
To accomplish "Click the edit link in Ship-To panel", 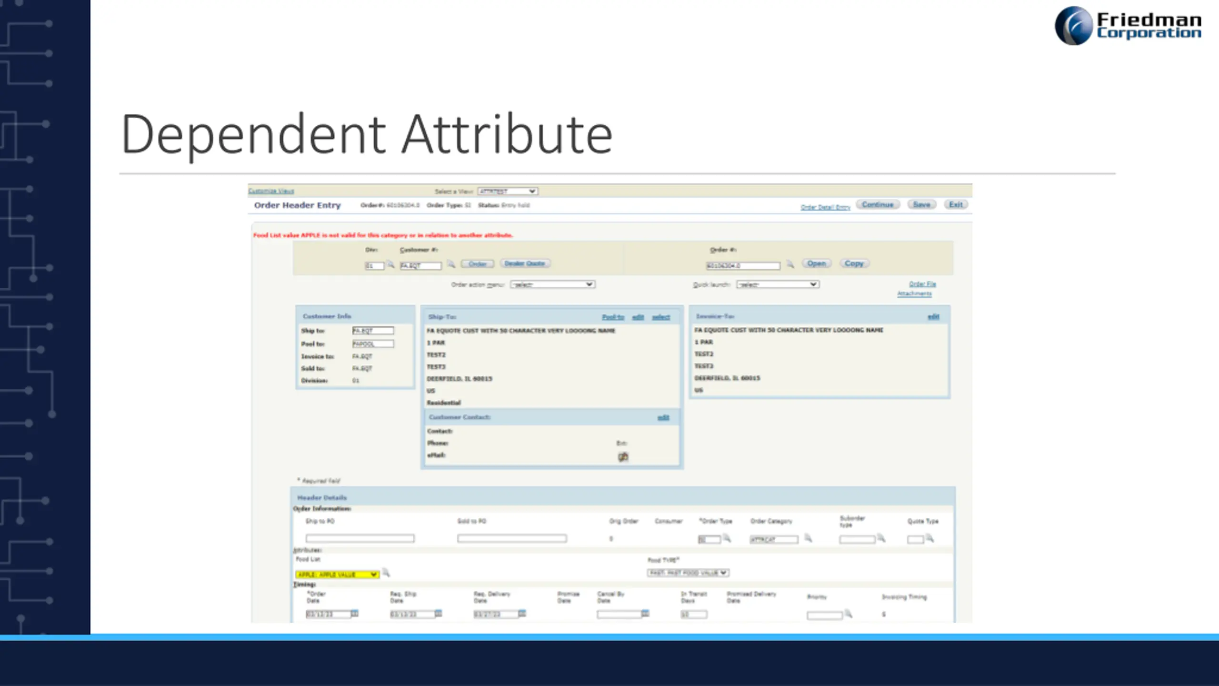I will (x=638, y=317).
